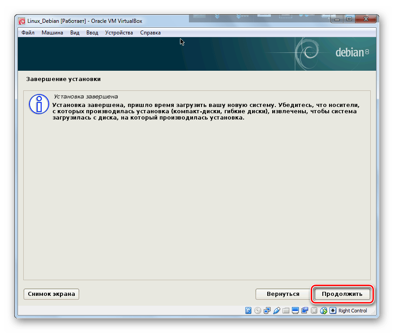This screenshot has height=333, width=394.
Task: Open the Справка menu
Action: coord(150,33)
